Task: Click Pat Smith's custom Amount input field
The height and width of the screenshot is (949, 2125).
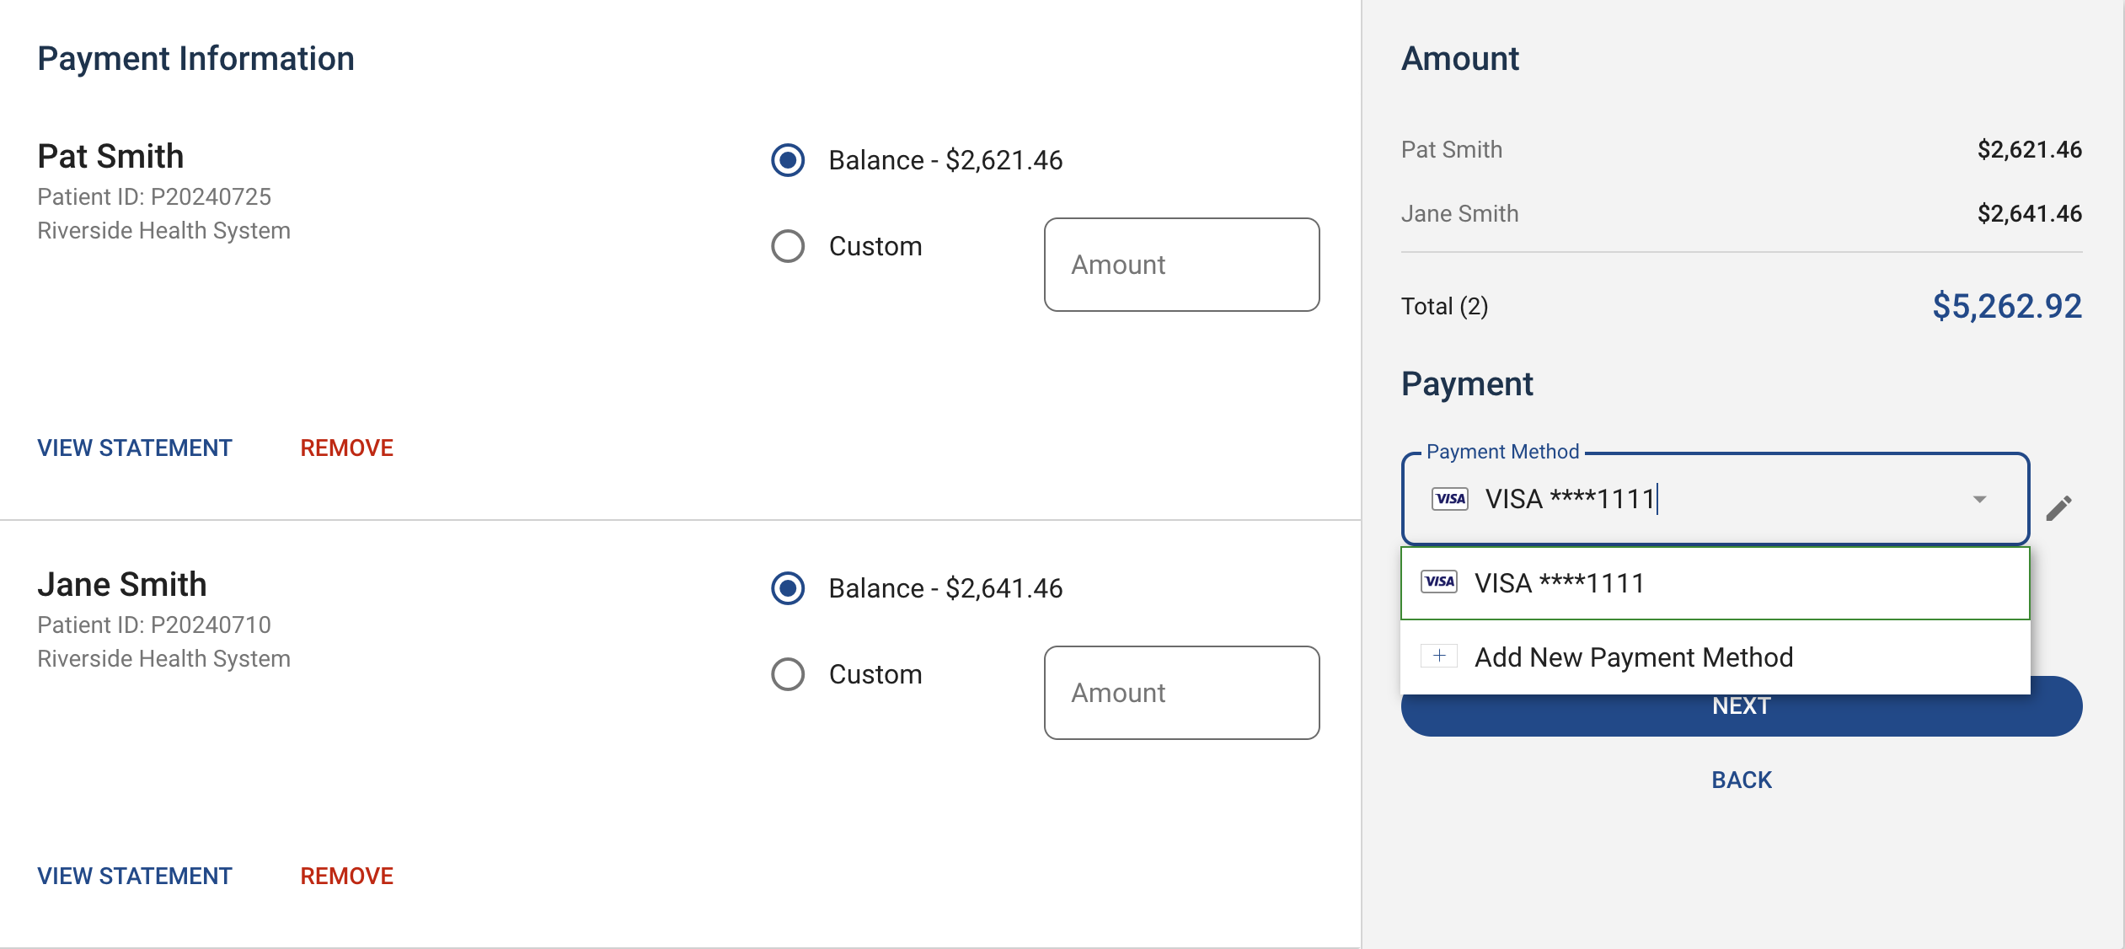Action: click(x=1181, y=264)
